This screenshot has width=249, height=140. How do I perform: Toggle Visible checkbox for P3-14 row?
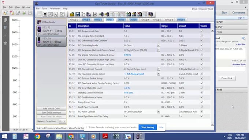click(202, 92)
